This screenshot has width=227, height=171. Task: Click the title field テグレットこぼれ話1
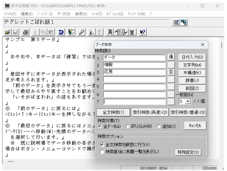point(87,22)
